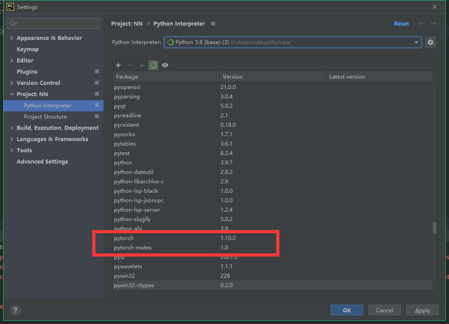Viewport: 449px width, 324px height.
Task: Click the back navigation arrow
Action: point(421,23)
